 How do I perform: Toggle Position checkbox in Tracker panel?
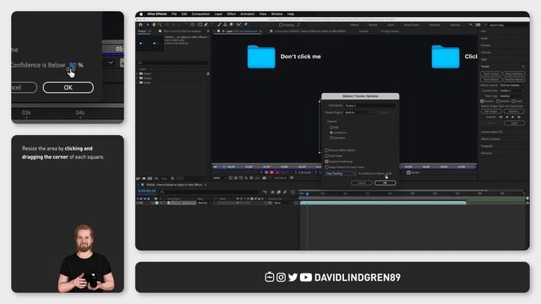pos(482,101)
